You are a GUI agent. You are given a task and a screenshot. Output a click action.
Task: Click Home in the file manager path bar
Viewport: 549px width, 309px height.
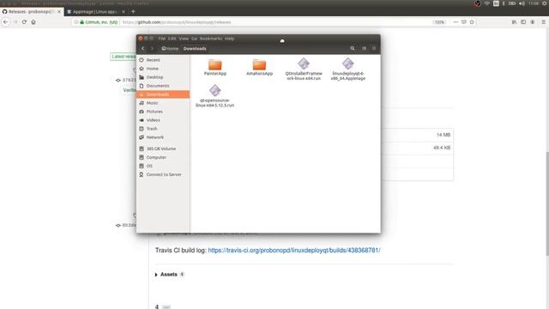[170, 48]
